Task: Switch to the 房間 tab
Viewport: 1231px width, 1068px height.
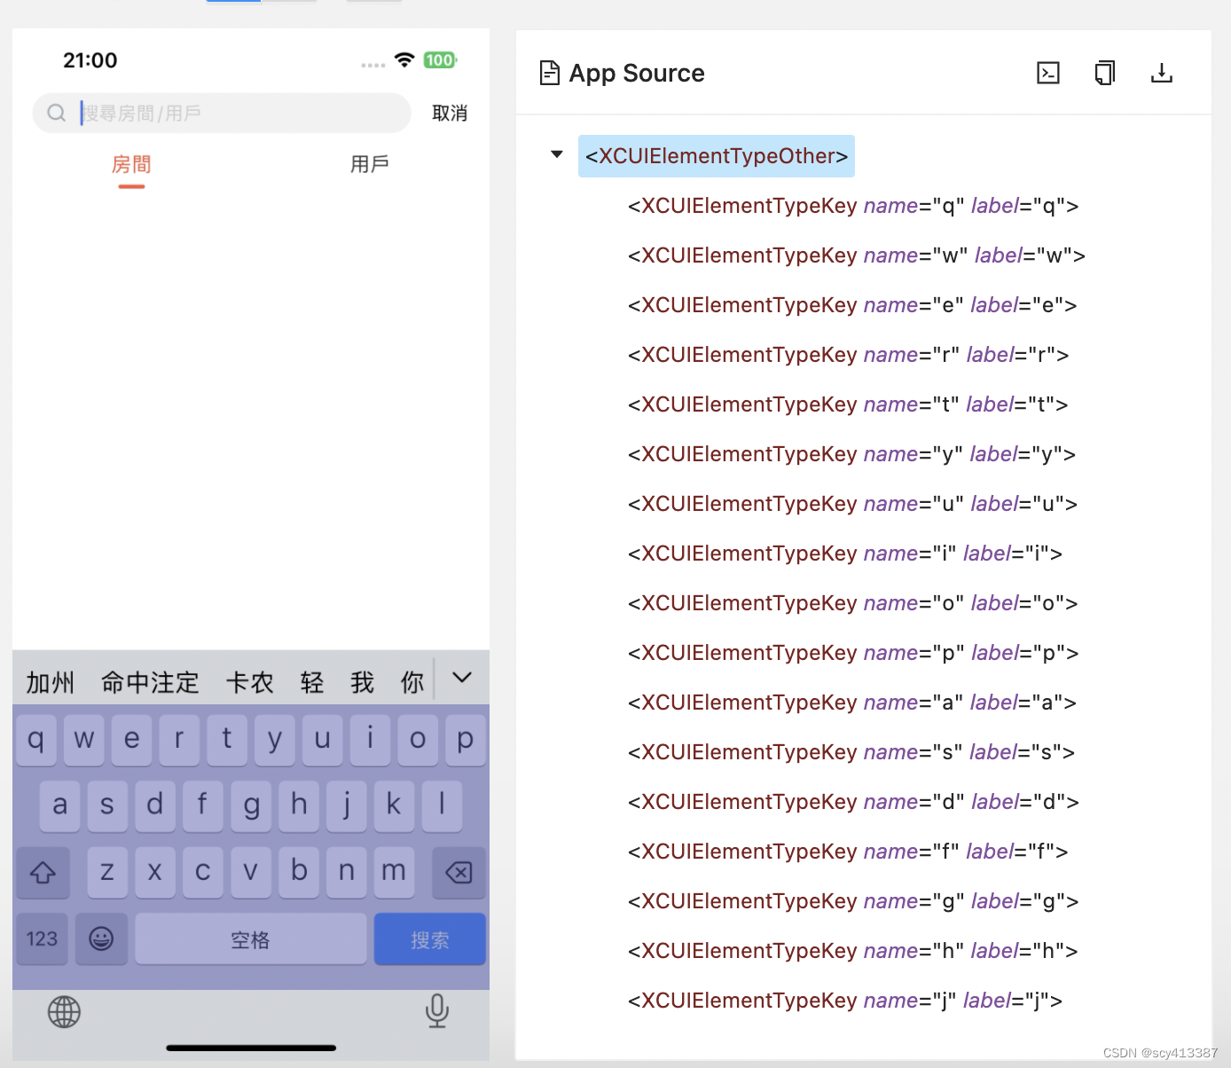Action: pos(131,165)
